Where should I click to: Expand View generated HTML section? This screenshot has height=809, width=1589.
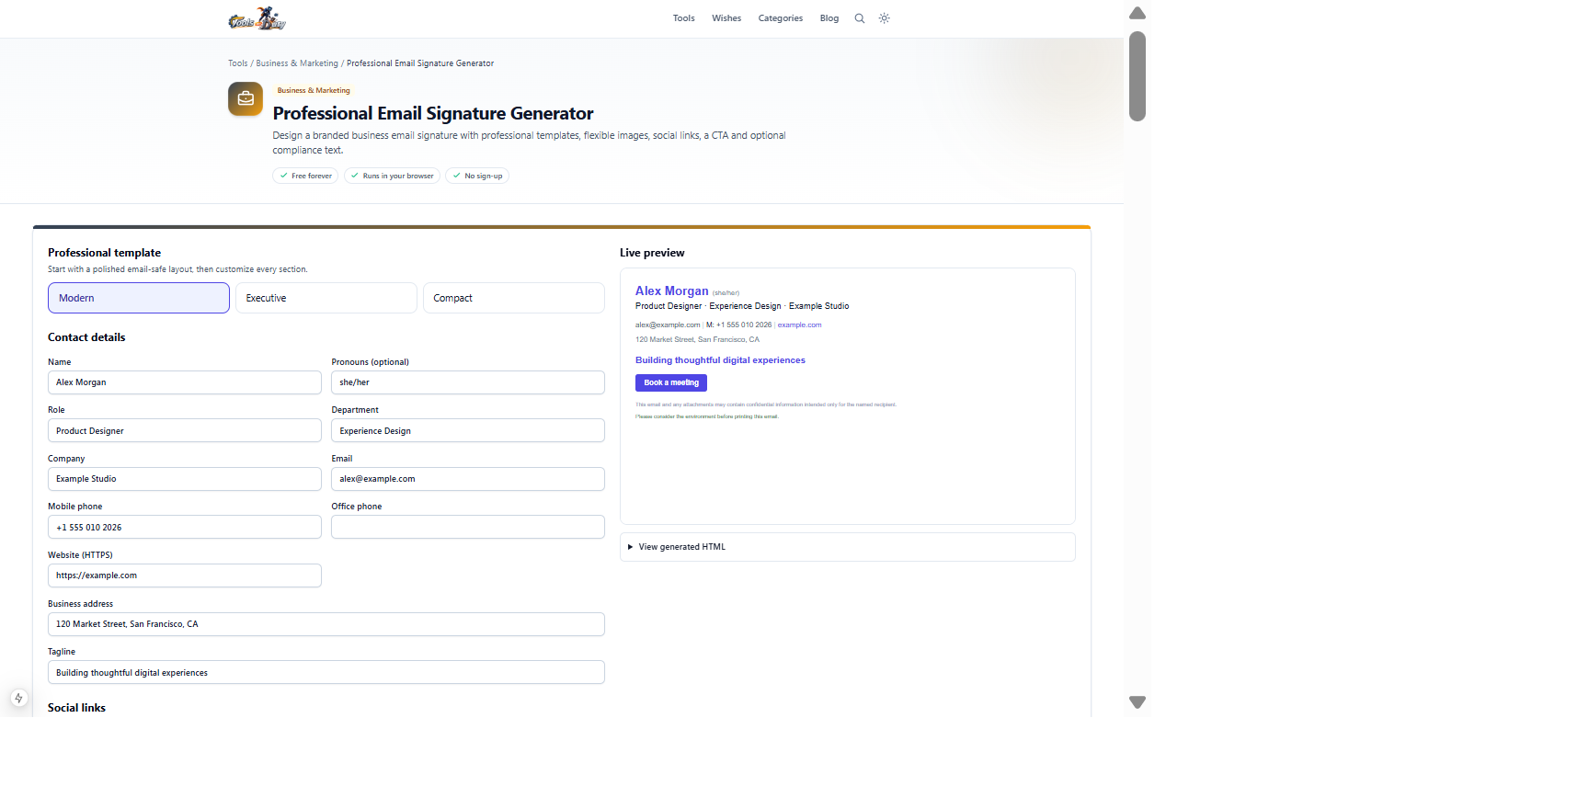pyautogui.click(x=848, y=547)
